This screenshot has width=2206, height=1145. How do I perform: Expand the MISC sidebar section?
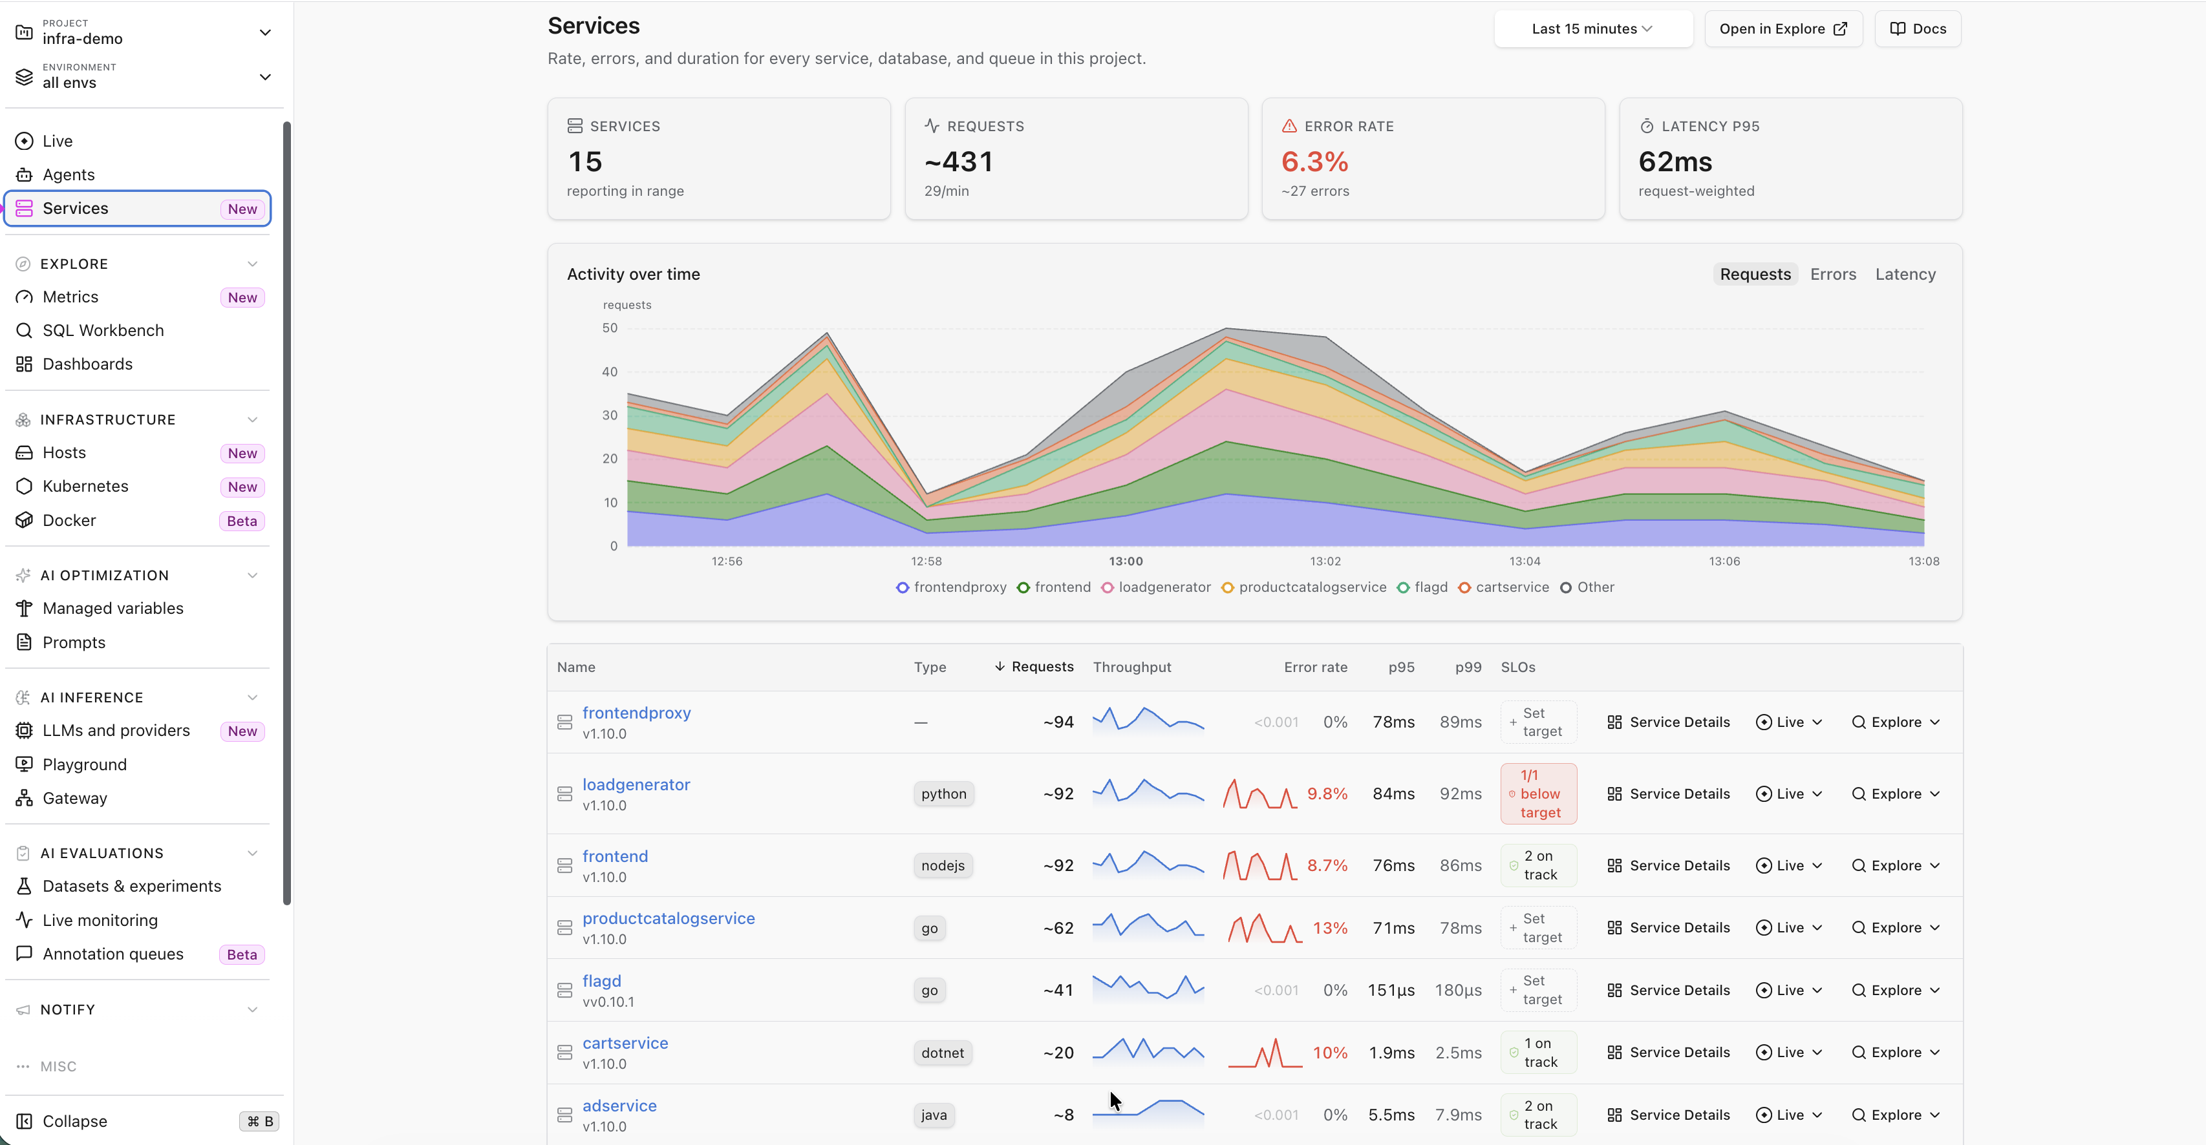click(47, 1066)
